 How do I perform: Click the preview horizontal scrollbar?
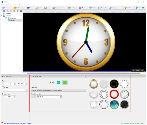(84, 74)
